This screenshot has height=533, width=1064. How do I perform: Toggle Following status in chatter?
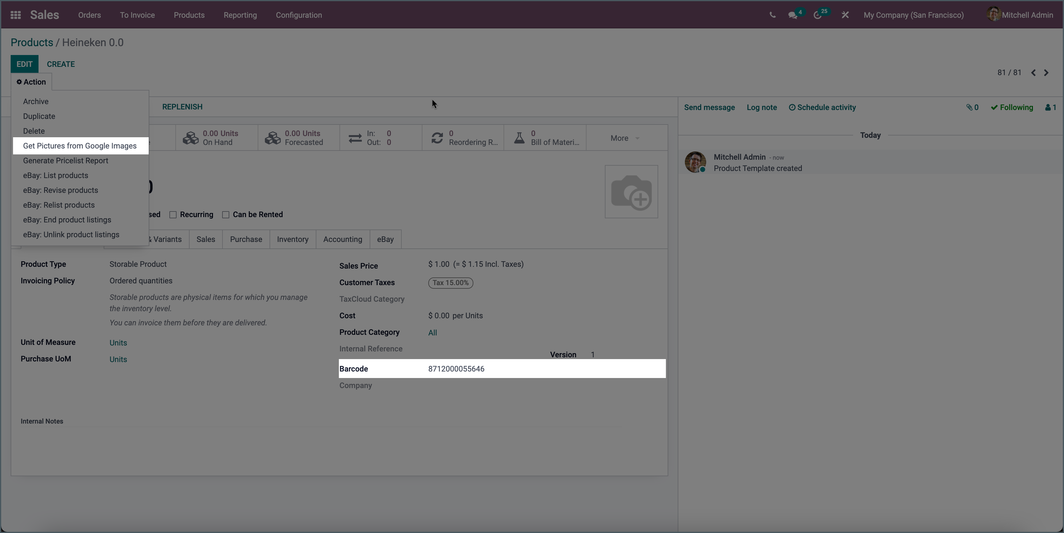point(1012,107)
